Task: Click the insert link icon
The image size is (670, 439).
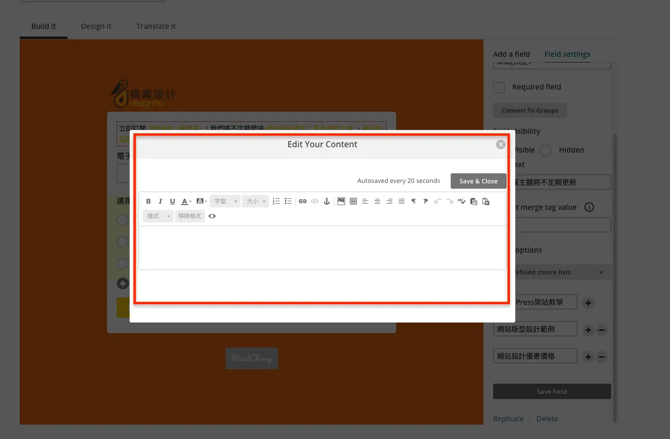Action: pos(303,201)
